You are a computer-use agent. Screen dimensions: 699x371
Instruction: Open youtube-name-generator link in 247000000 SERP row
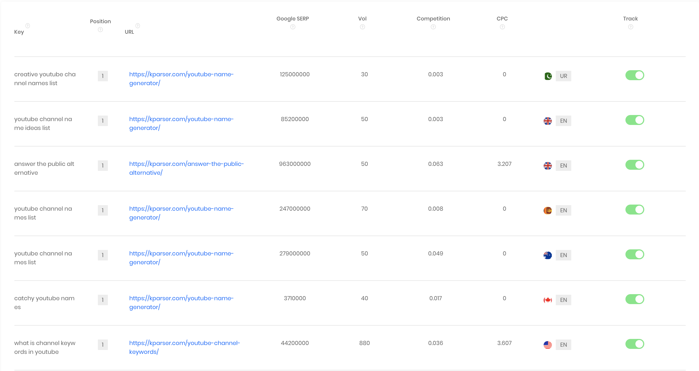tap(181, 213)
